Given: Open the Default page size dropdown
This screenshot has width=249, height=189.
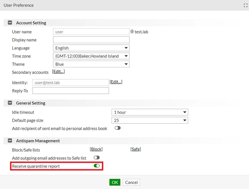Looking at the screenshot, I should (150, 120).
